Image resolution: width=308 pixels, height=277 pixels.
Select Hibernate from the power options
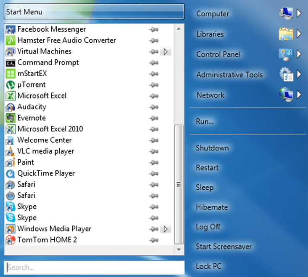point(212,207)
